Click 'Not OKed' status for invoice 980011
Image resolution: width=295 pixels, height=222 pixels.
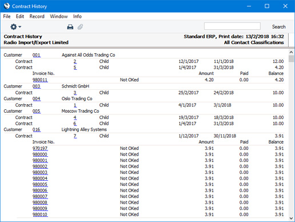129,80
